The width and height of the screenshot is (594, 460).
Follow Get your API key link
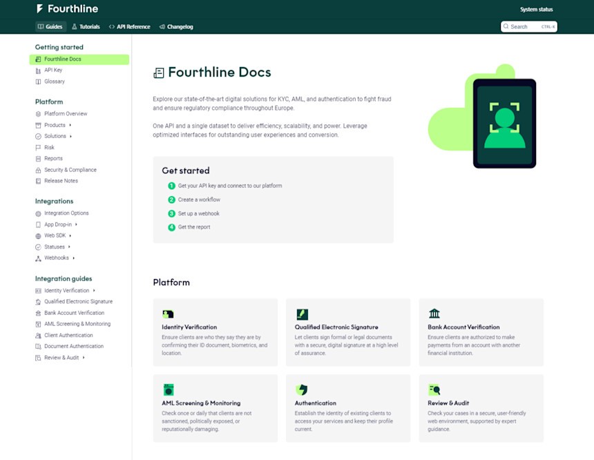pos(230,186)
